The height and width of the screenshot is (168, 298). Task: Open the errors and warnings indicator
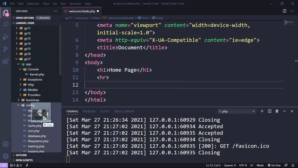pos(16,165)
